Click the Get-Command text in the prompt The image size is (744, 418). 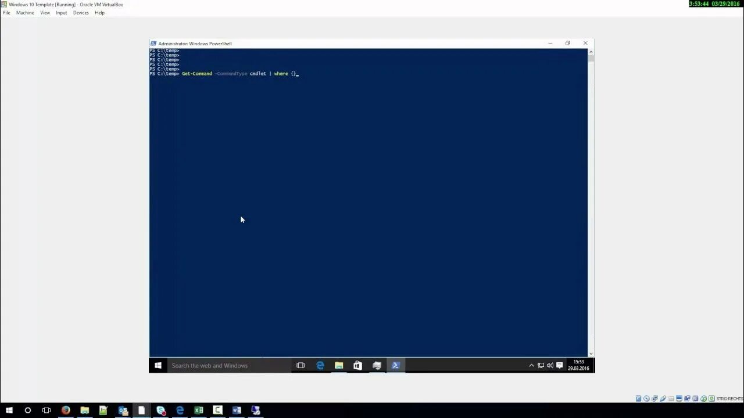pos(197,74)
